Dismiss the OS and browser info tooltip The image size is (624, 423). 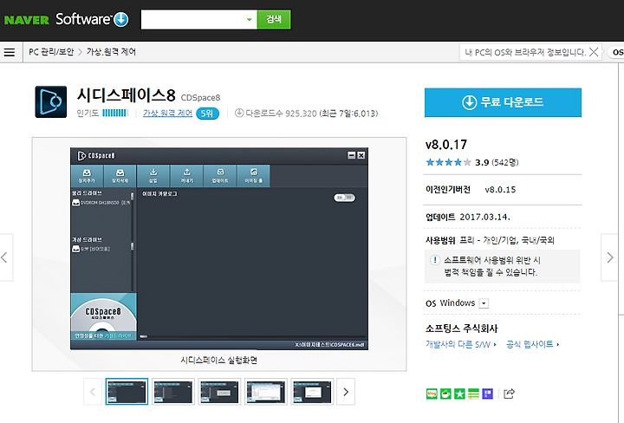pos(594,52)
